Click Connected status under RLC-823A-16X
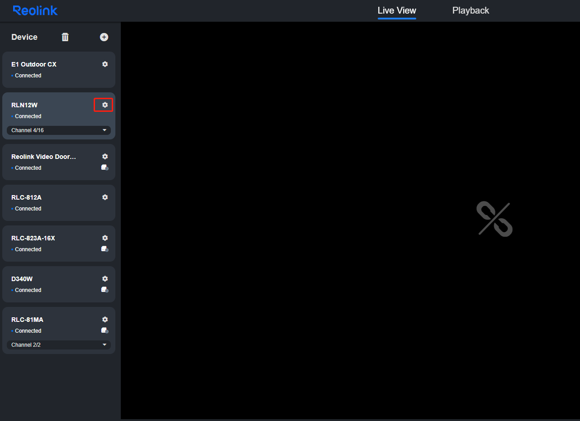This screenshot has height=421, width=580. point(28,249)
